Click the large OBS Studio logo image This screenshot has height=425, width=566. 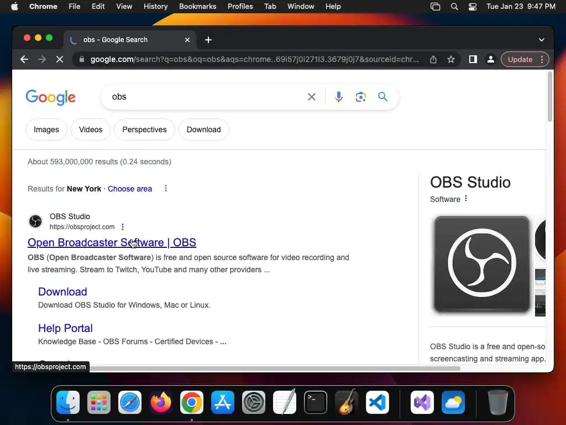pyautogui.click(x=482, y=264)
